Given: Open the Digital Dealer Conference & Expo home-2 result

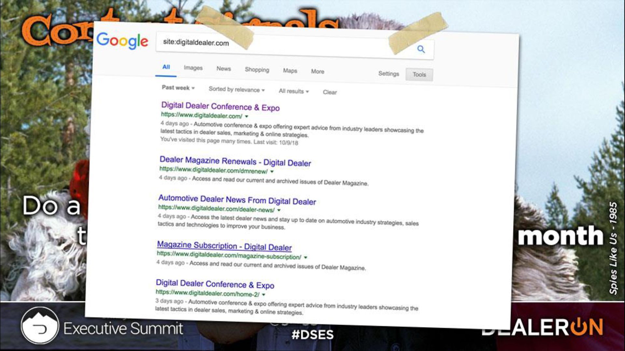Looking at the screenshot, I should pos(215,284).
